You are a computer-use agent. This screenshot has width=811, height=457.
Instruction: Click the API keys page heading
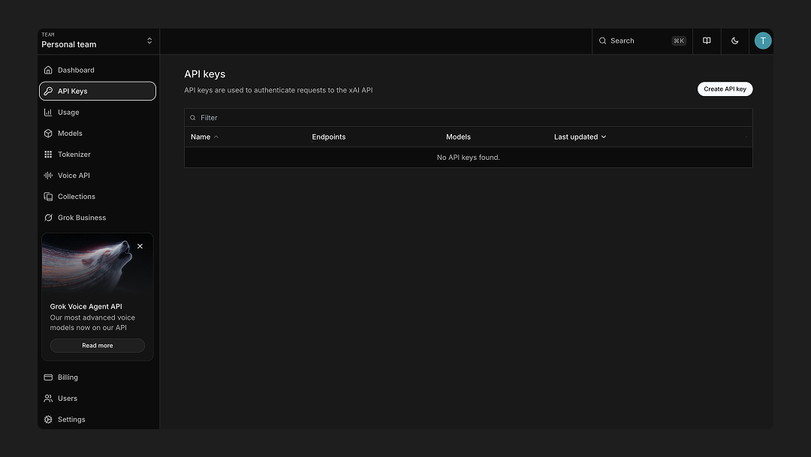point(205,74)
